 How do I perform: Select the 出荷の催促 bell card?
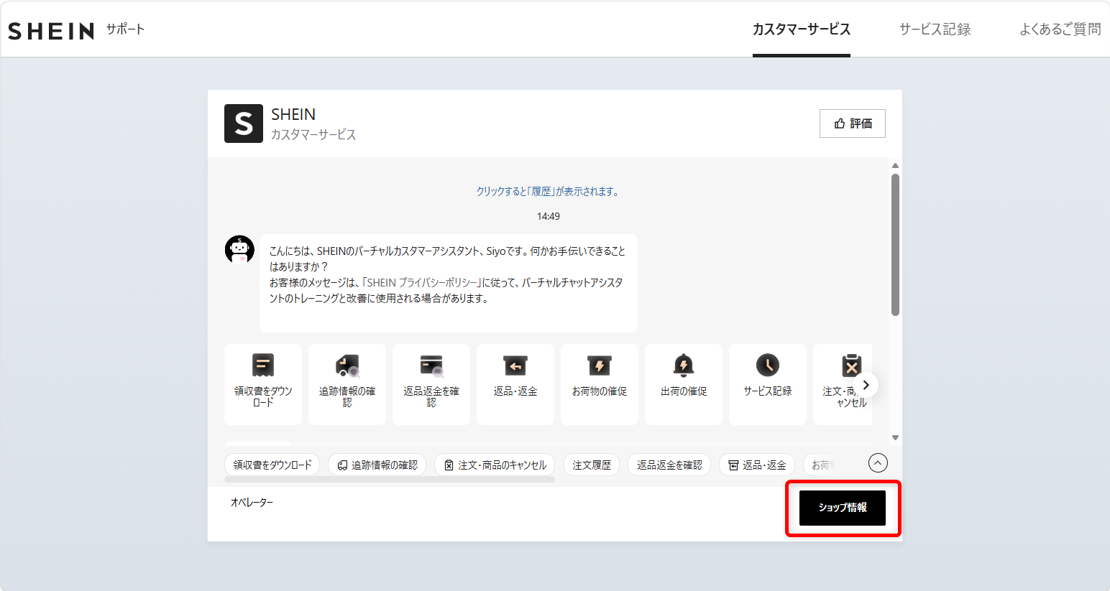point(684,384)
